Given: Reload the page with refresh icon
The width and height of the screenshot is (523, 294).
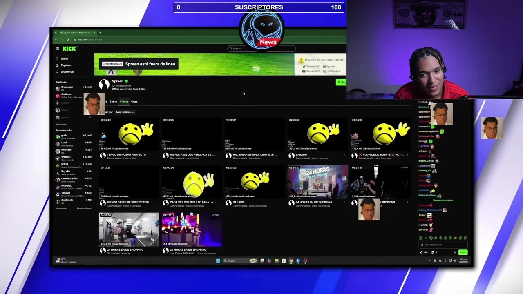Looking at the screenshot, I should (68, 40).
